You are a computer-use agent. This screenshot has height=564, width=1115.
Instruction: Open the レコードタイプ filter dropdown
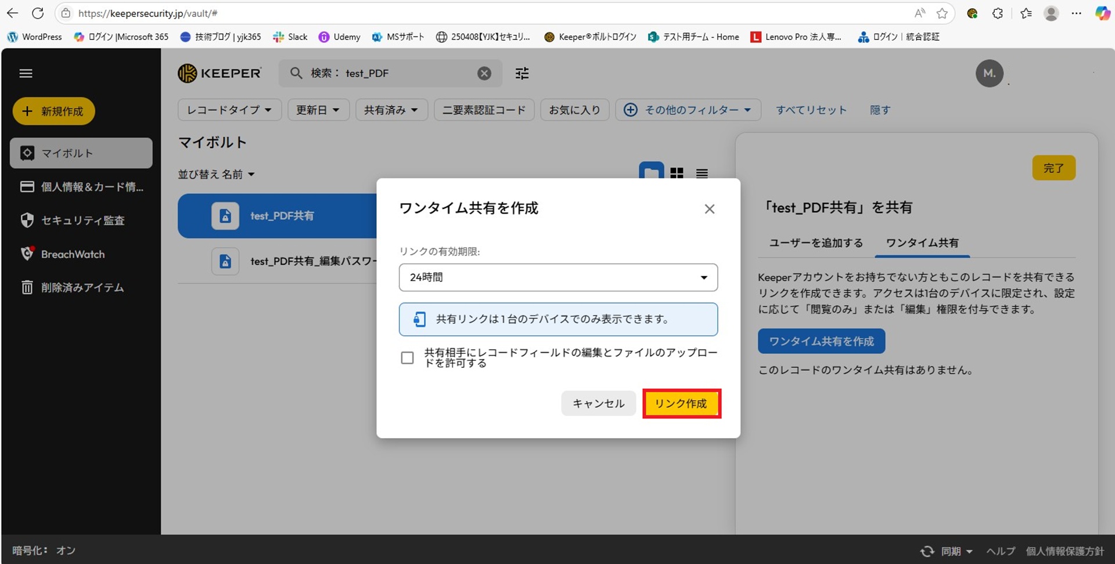229,110
